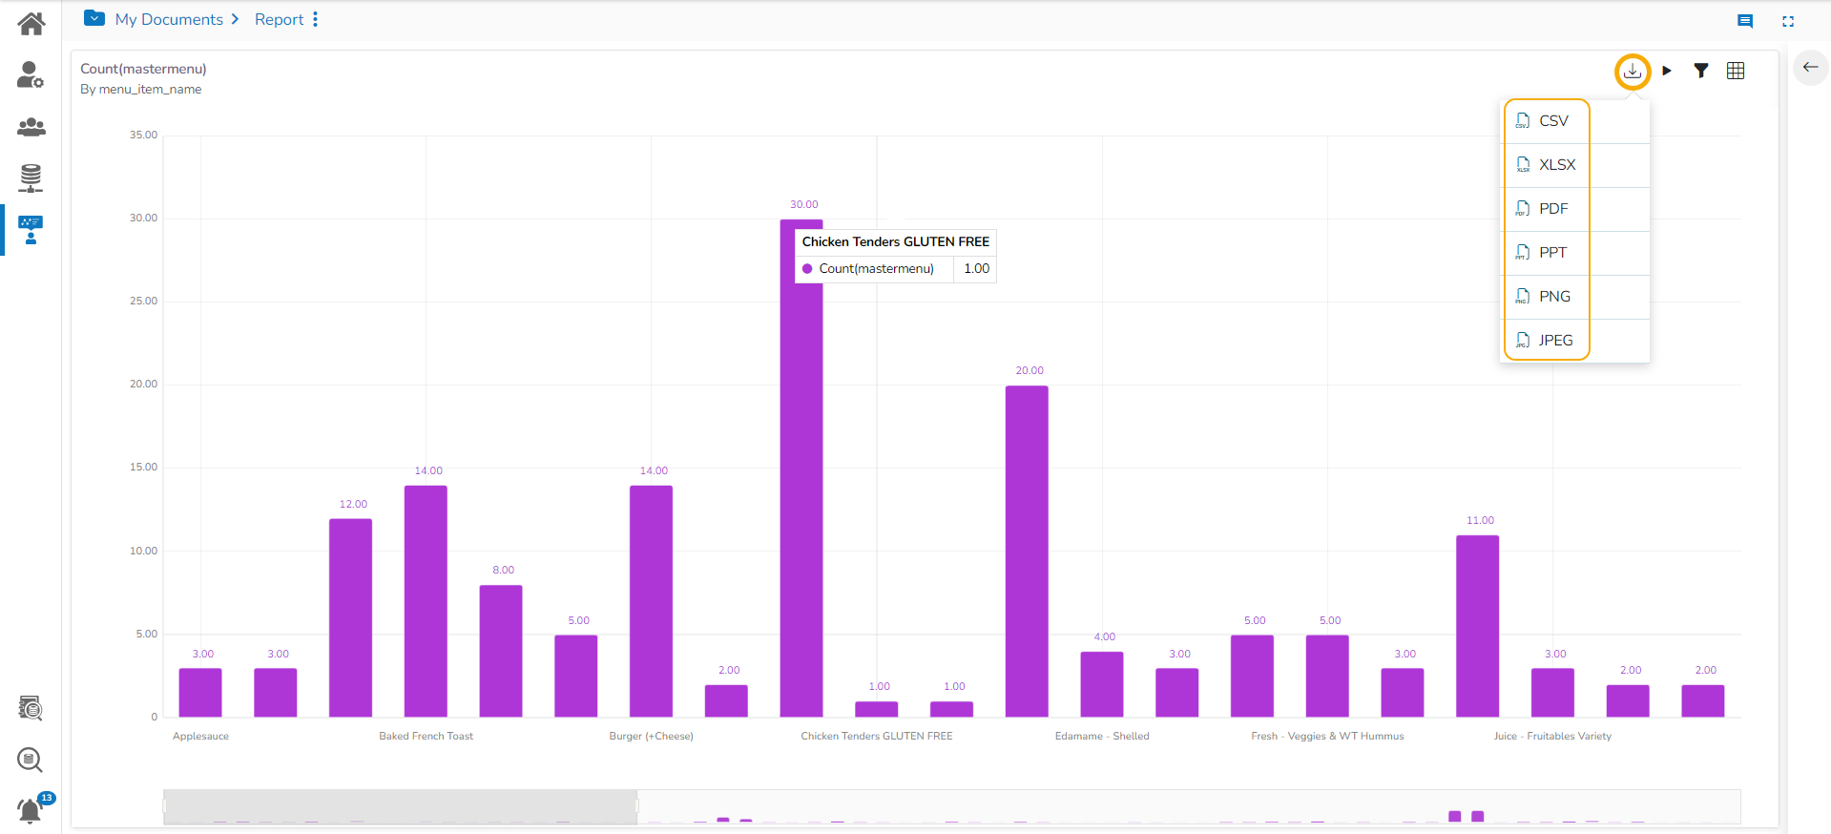Click the back arrow to collapse the panel
This screenshot has height=834, width=1831.
tap(1810, 67)
